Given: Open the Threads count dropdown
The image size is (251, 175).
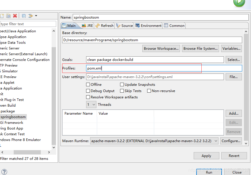Looking at the screenshot, I should tap(91, 105).
